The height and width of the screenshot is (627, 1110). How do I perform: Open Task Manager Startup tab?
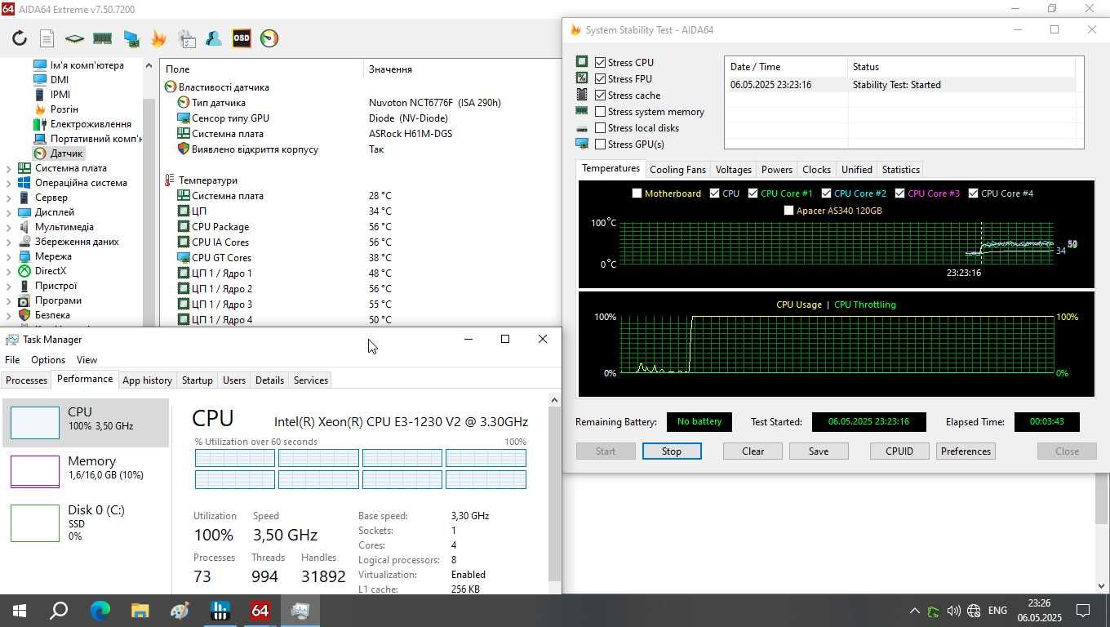pos(197,380)
